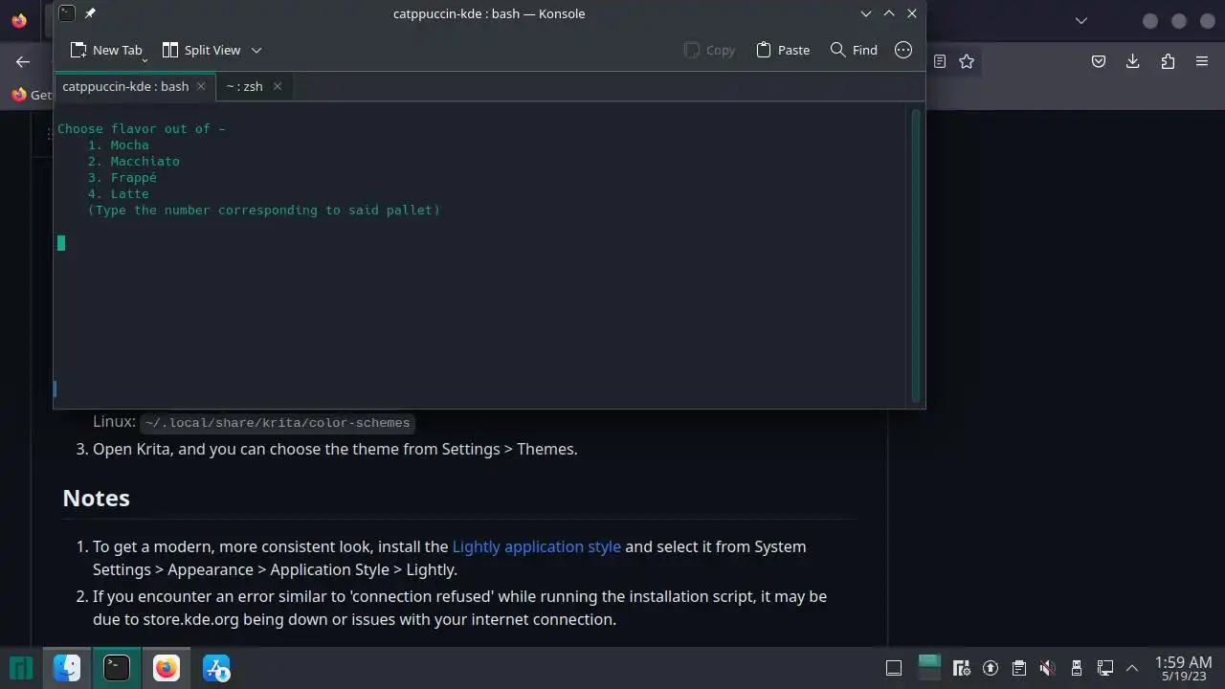The width and height of the screenshot is (1225, 689).
Task: Click the '1. Mocha' option text
Action: coord(119,145)
